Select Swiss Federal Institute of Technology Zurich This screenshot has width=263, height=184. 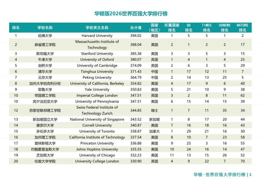97,110
